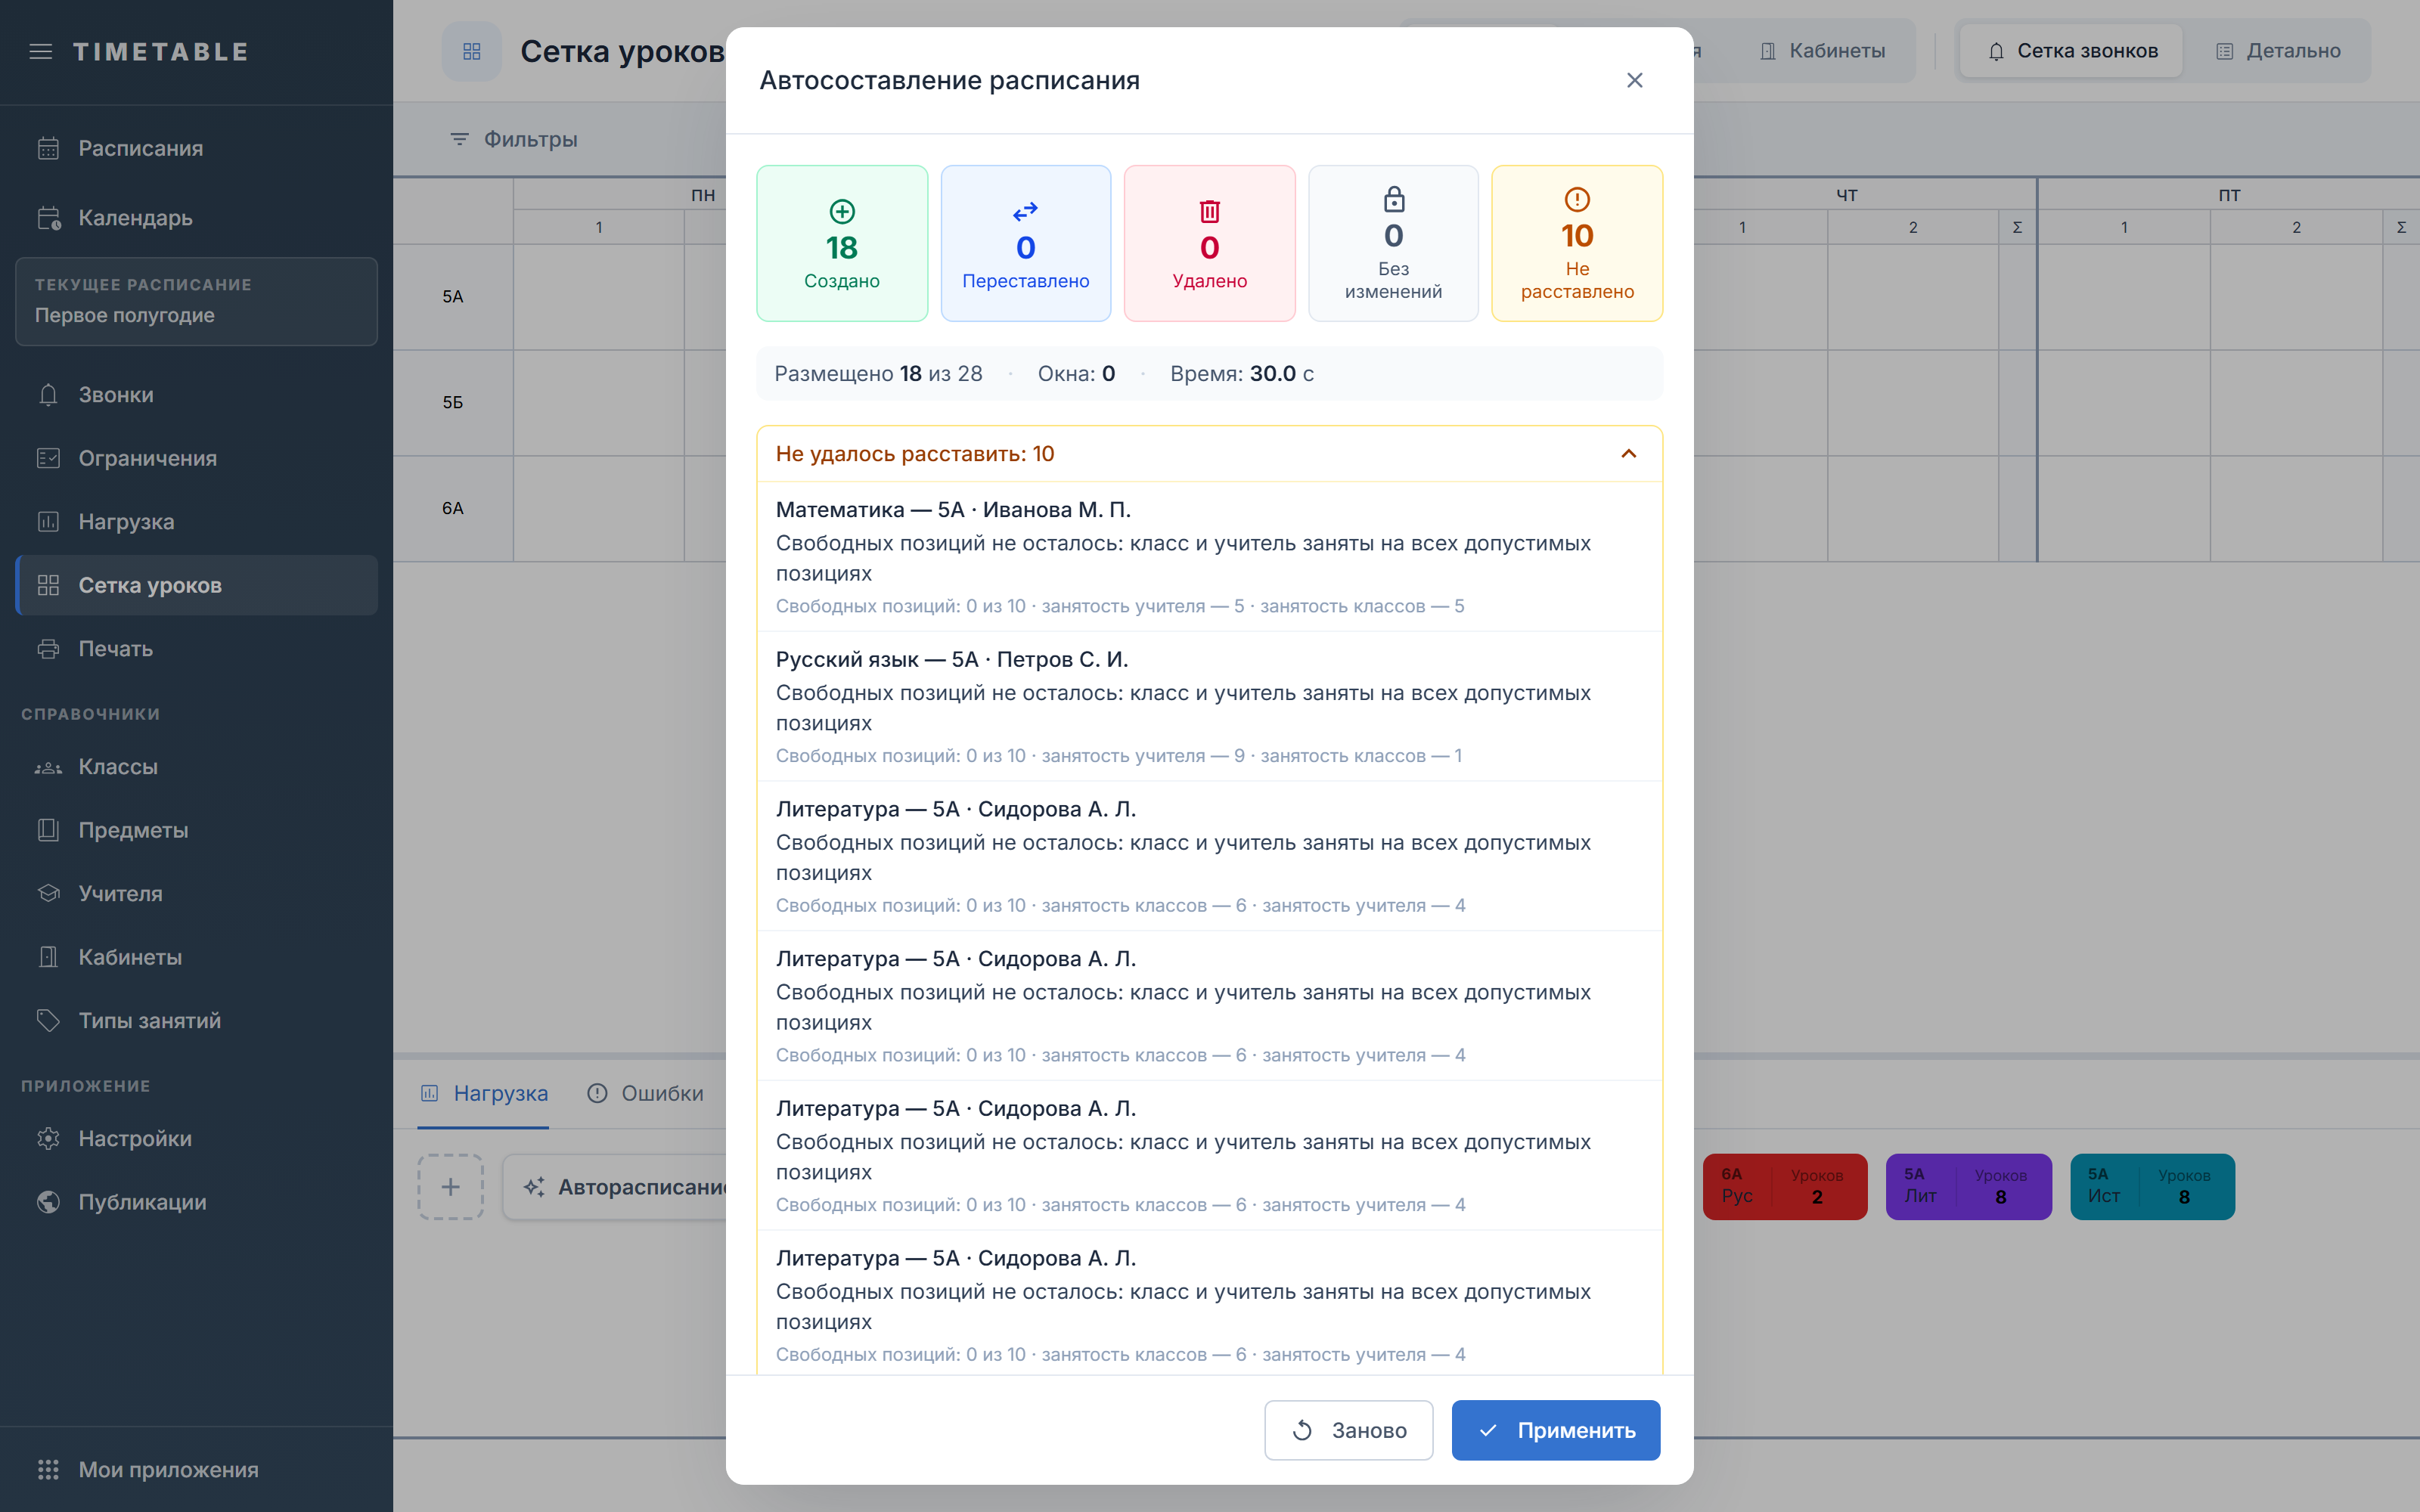The image size is (2420, 1512).
Task: Switch to Детально view
Action: 2278,51
